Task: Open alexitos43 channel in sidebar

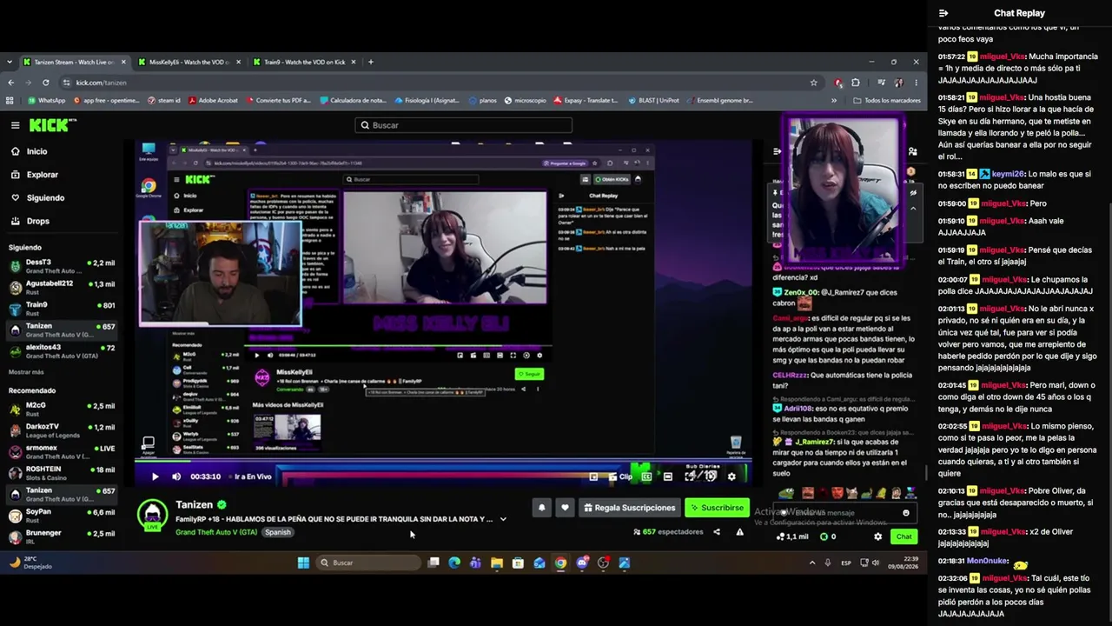Action: 61,351
